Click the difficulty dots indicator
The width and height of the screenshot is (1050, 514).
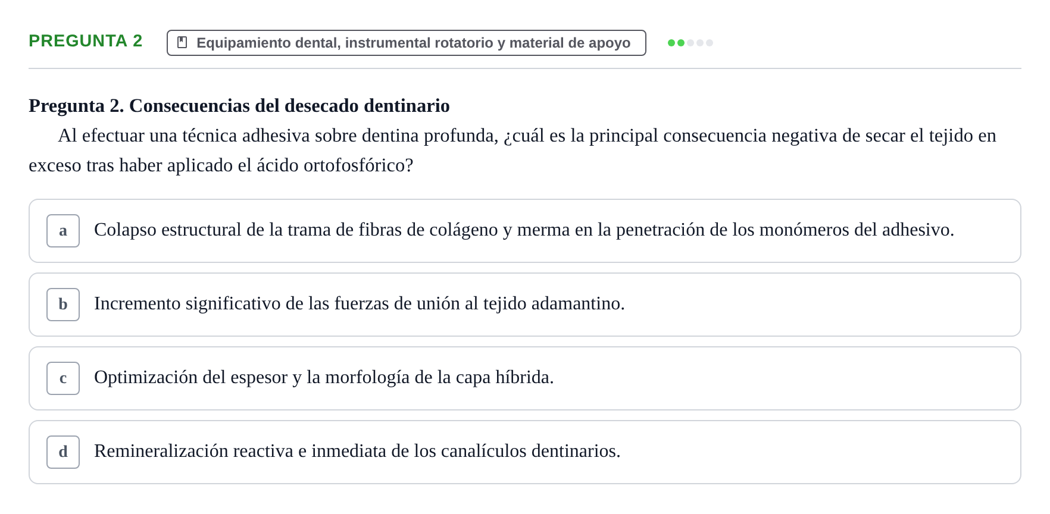(690, 43)
